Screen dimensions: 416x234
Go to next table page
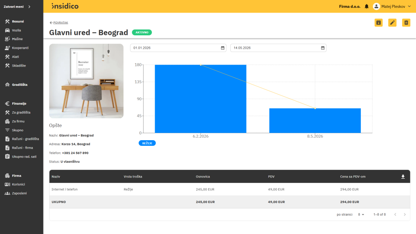pos(405,214)
